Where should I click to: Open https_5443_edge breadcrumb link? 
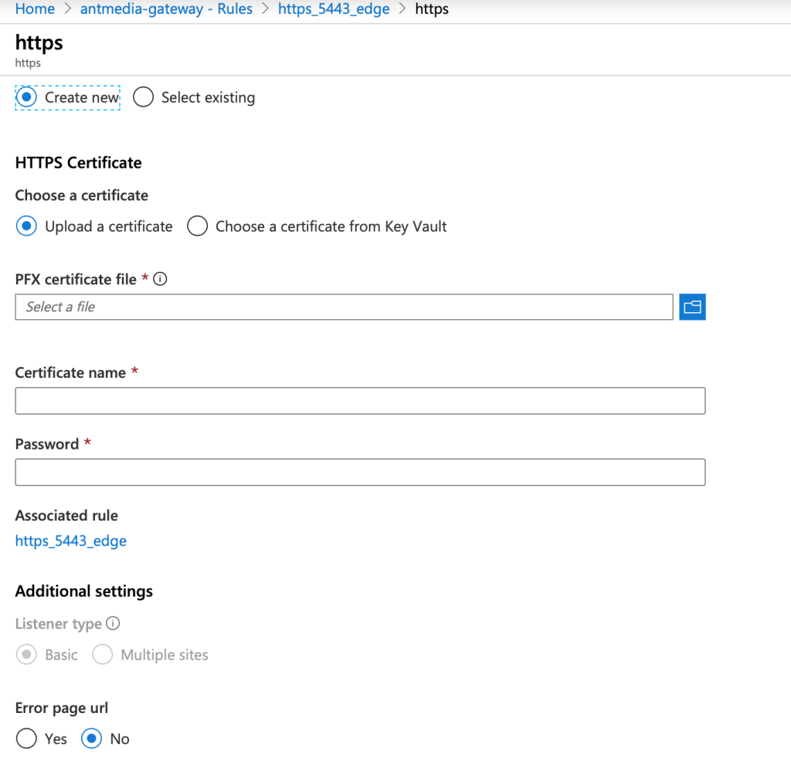pyautogui.click(x=334, y=8)
